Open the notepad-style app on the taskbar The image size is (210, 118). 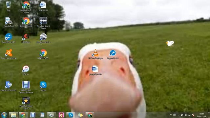(x=42, y=115)
